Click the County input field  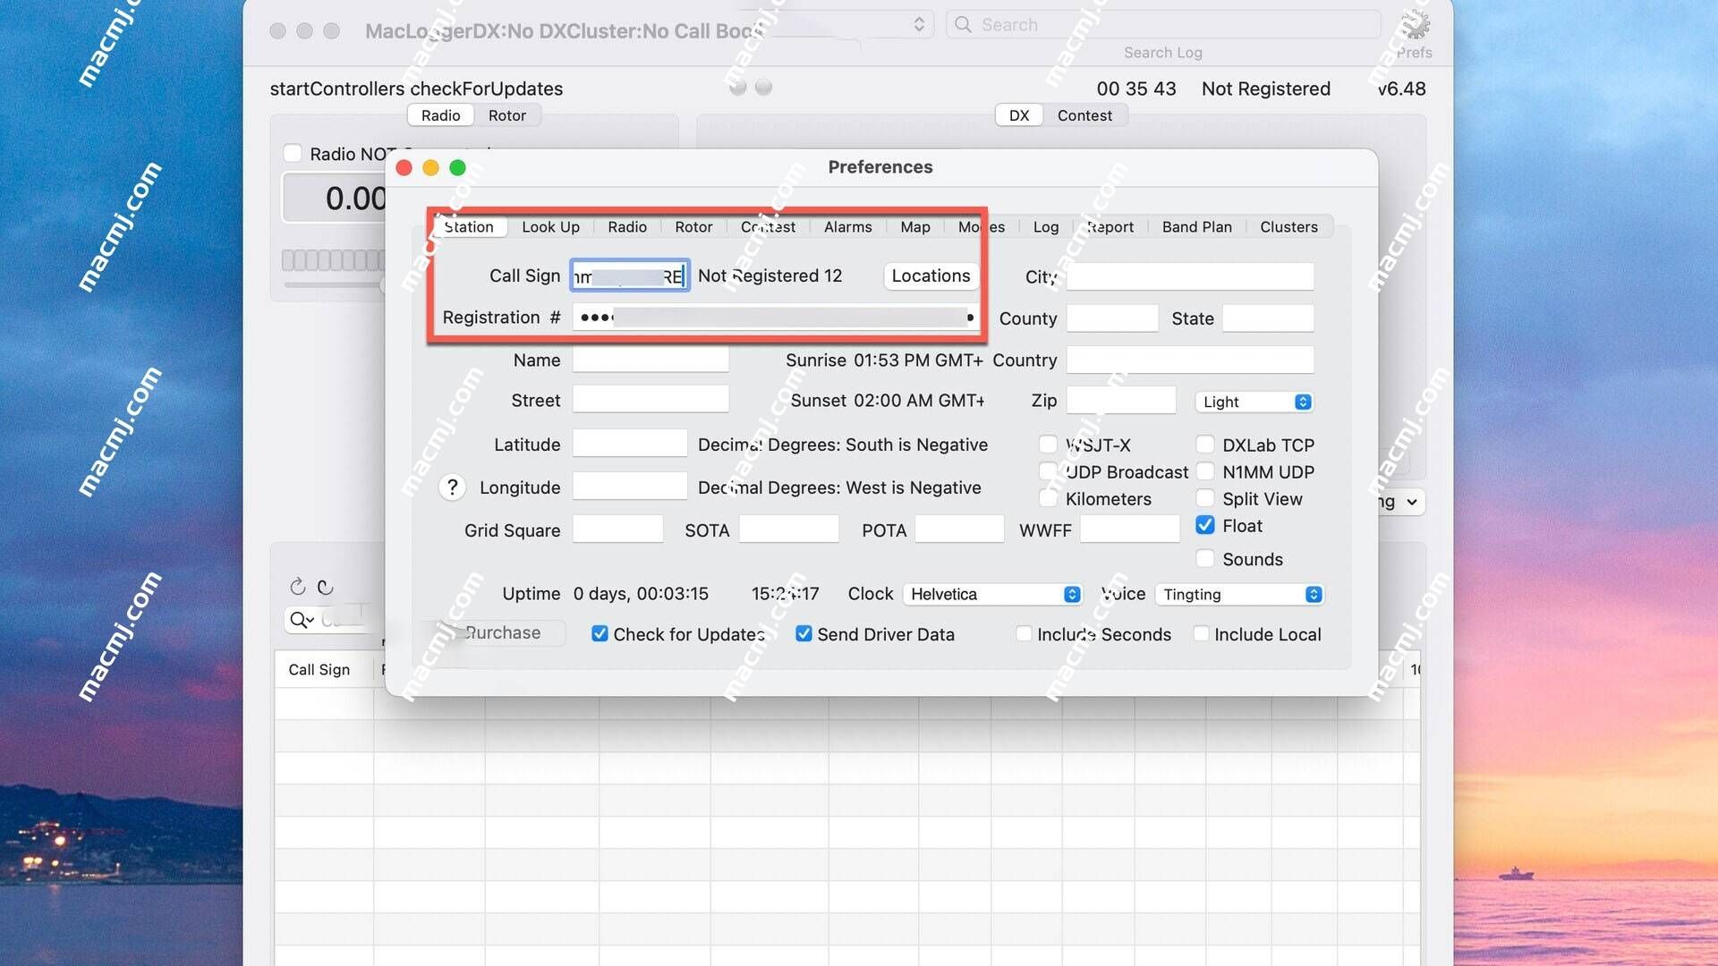coord(1112,318)
